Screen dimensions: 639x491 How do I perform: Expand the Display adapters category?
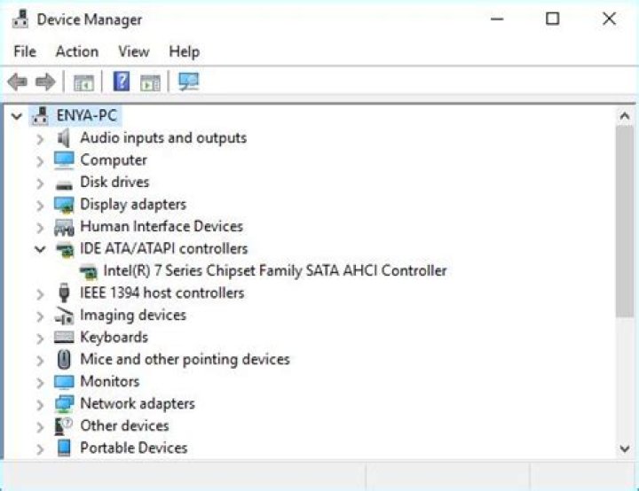(40, 205)
